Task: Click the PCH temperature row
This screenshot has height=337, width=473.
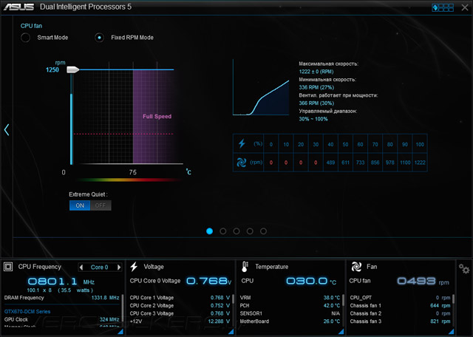Action: click(x=290, y=306)
